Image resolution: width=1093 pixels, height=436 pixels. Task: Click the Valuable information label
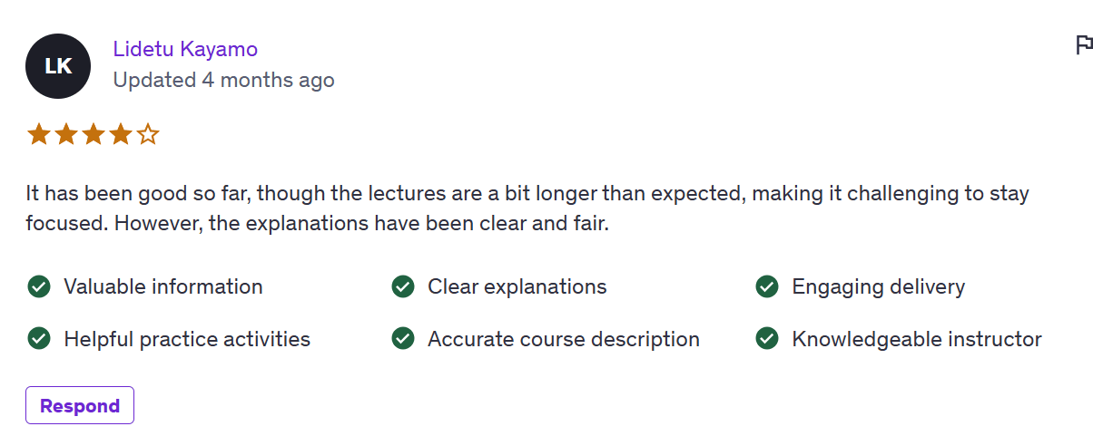pos(162,286)
